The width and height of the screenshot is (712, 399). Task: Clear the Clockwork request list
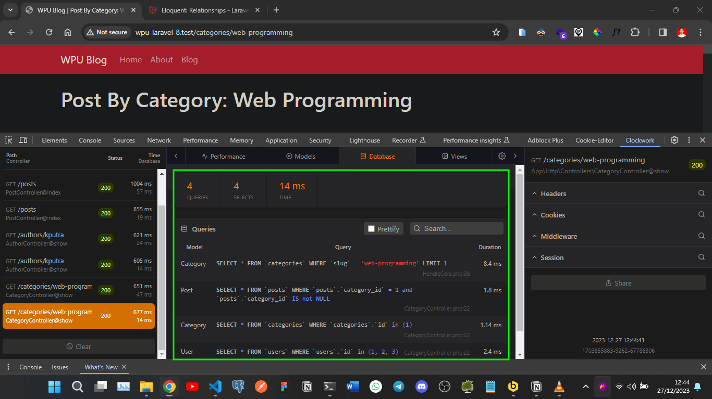[79, 346]
